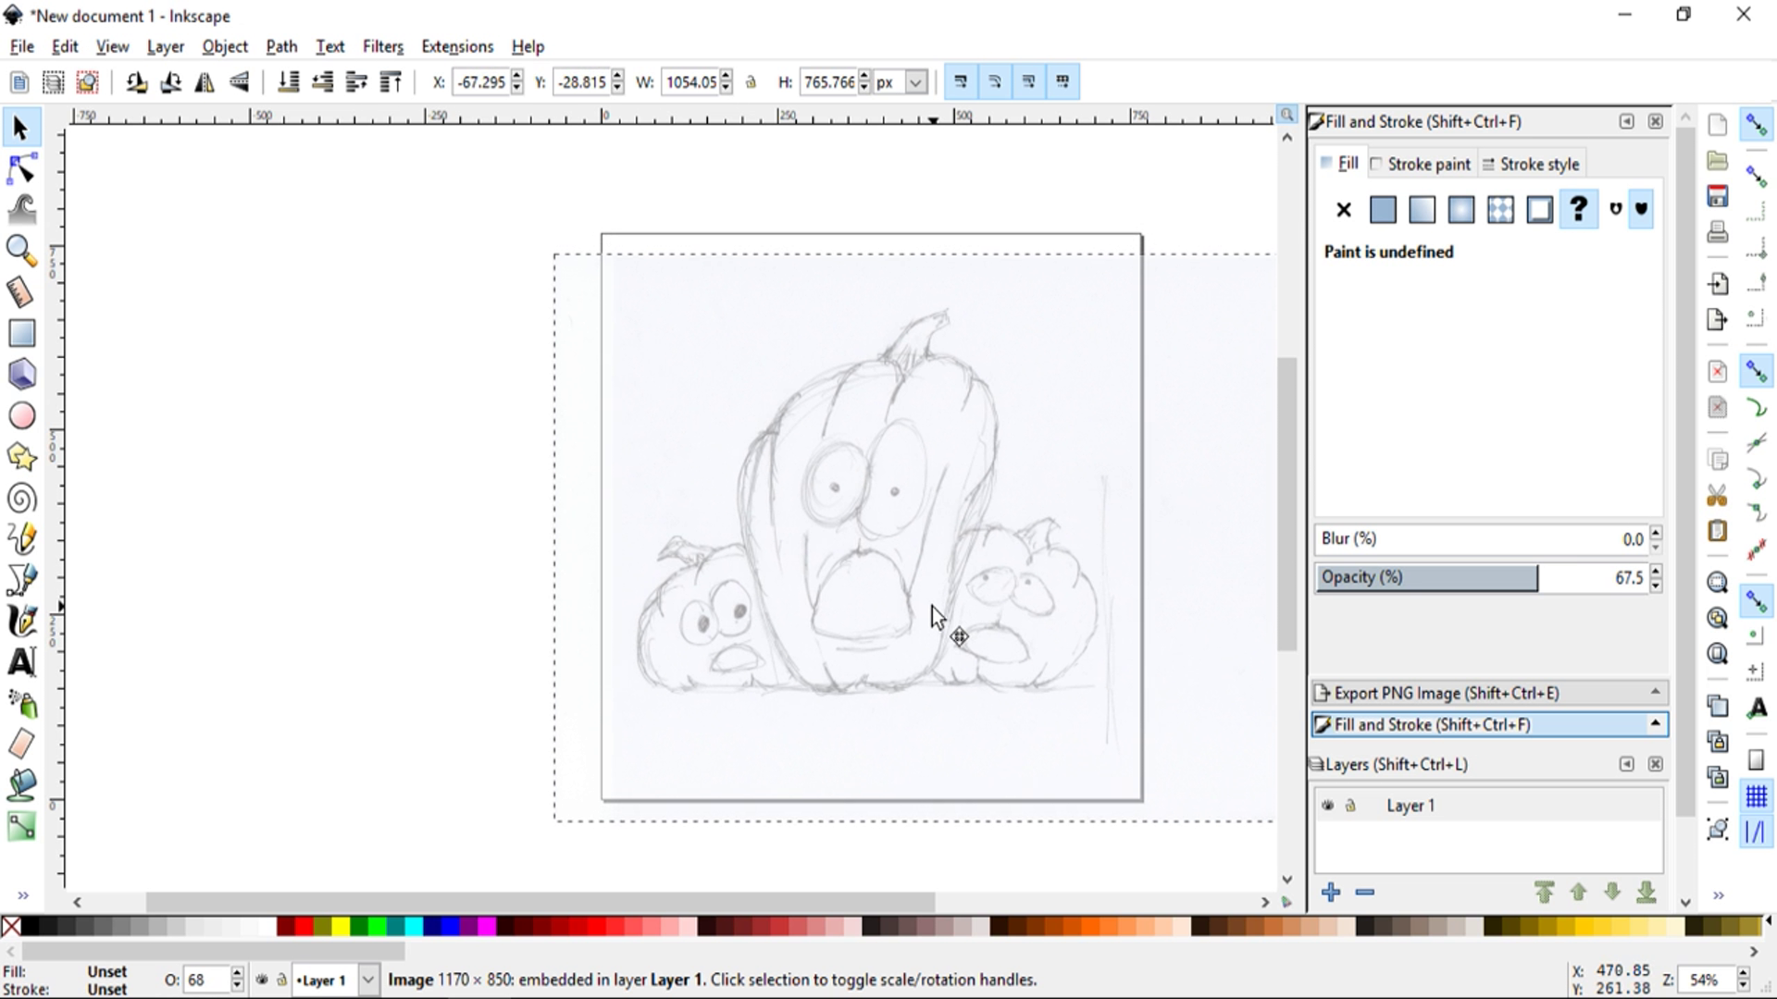Viewport: 1777px width, 999px height.
Task: Open the Filters menu
Action: [x=383, y=46]
